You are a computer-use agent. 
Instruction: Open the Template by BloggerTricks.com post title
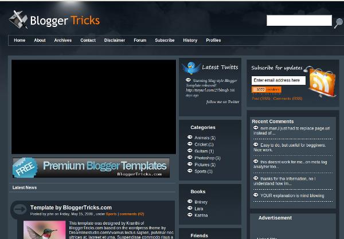71,207
